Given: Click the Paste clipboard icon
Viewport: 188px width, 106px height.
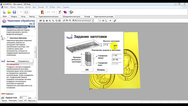Looking at the screenshot, I should coord(42,12).
